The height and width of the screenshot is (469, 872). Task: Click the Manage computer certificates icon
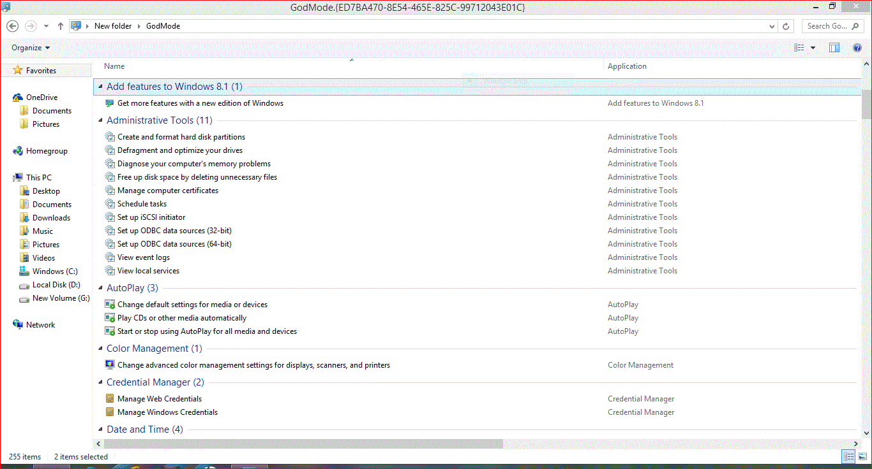[x=110, y=191]
